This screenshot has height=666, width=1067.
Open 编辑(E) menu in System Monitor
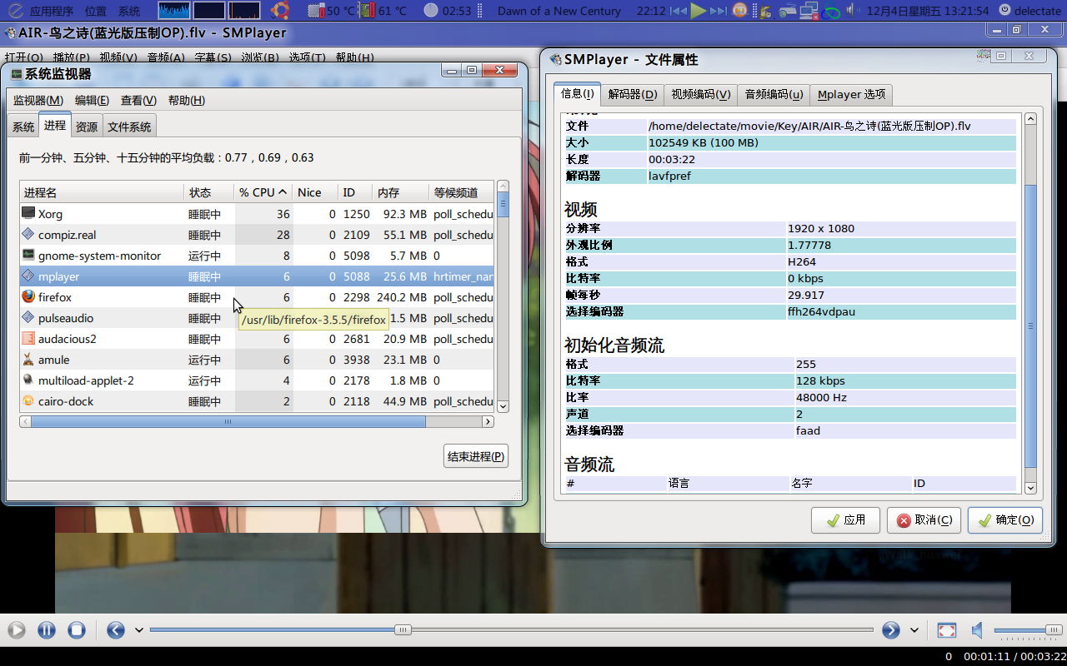pyautogui.click(x=92, y=100)
